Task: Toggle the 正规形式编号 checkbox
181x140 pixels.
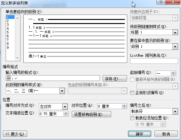Action: pos(132,93)
